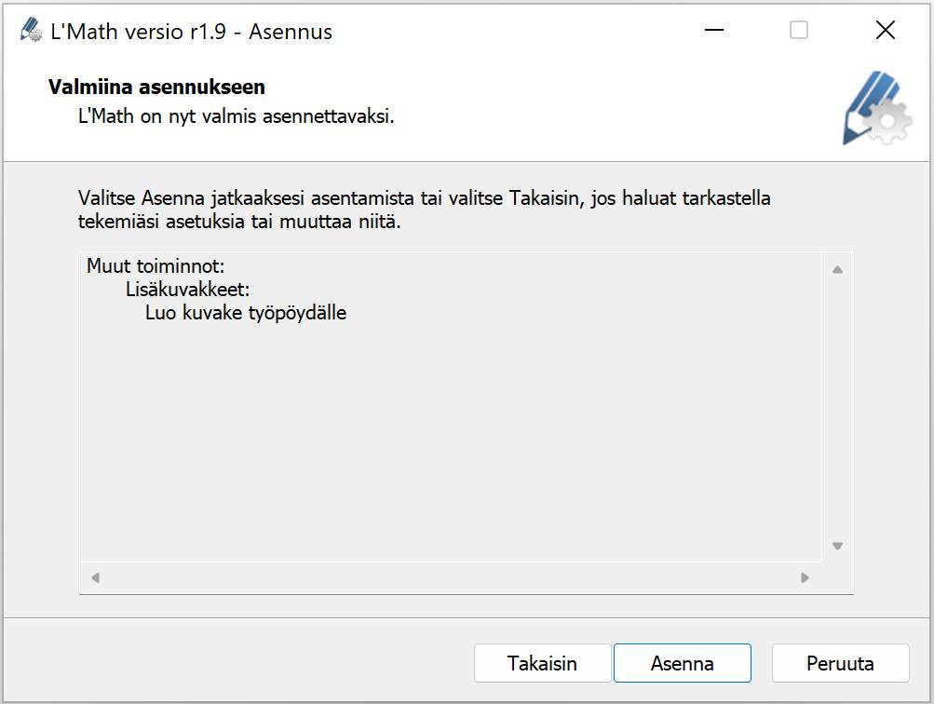The height and width of the screenshot is (704, 934).
Task: Click the Asenna button to install
Action: click(682, 663)
